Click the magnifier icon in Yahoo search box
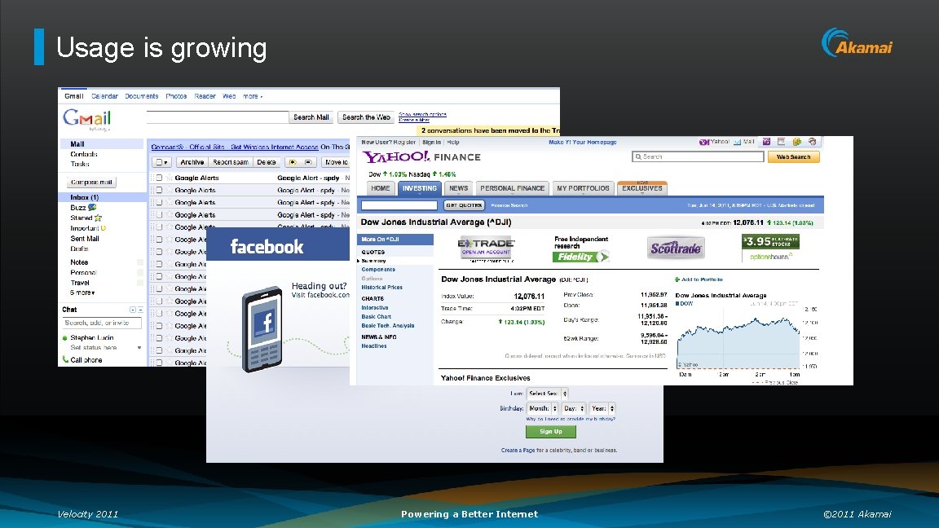This screenshot has height=528, width=939. tap(638, 156)
